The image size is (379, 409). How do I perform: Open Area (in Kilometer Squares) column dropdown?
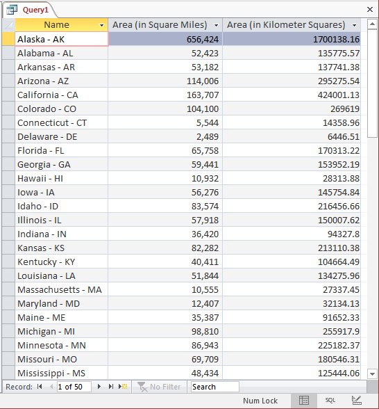coord(354,25)
